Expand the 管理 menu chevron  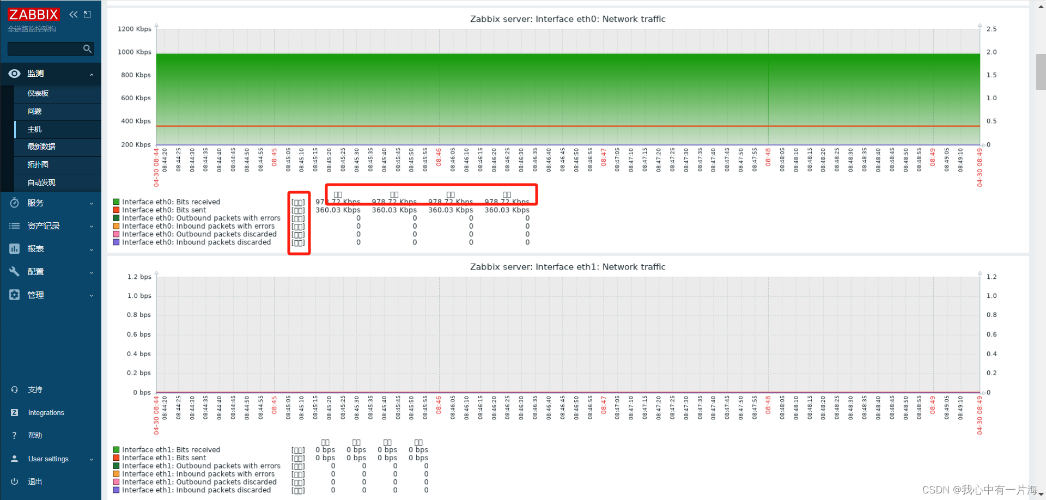point(92,295)
